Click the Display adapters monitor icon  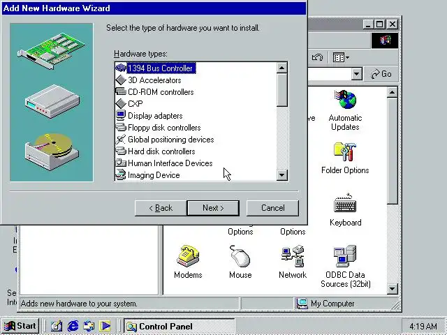click(x=121, y=115)
